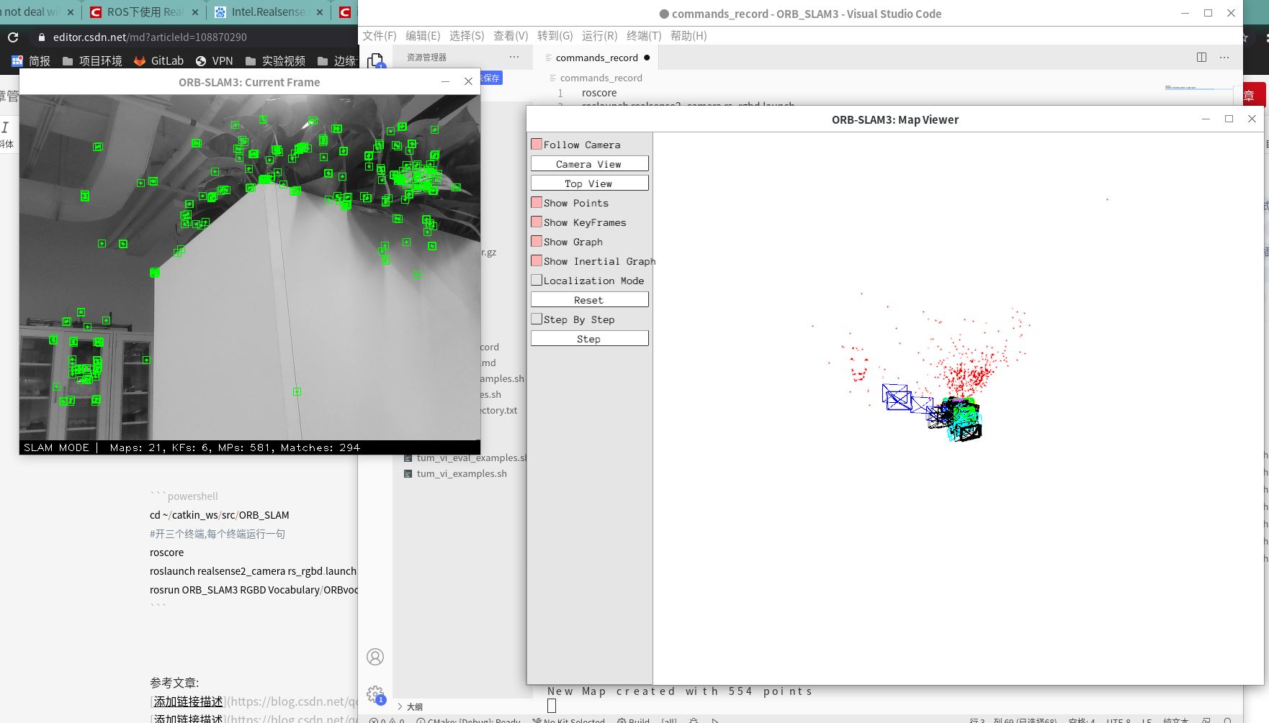1269x723 pixels.
Task: Enable Step By Step mode
Action: pos(537,318)
